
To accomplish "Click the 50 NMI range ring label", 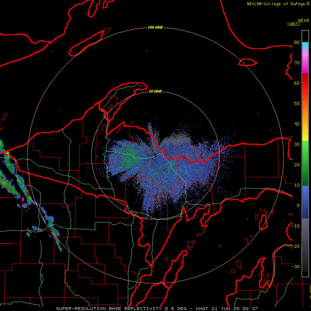I will pyautogui.click(x=155, y=91).
